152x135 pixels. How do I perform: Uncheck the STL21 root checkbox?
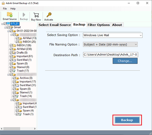(x=5, y=24)
